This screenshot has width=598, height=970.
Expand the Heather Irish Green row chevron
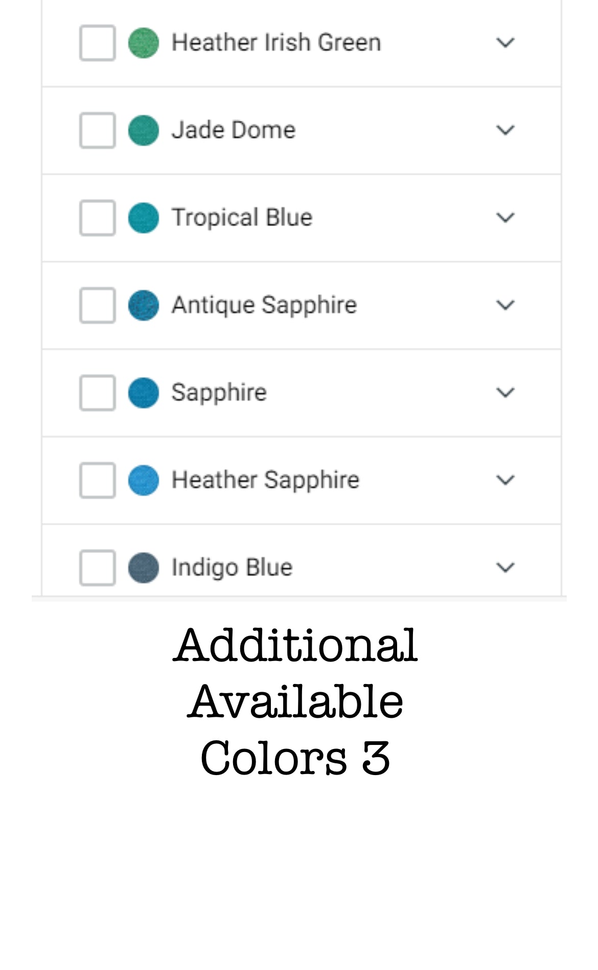click(505, 43)
